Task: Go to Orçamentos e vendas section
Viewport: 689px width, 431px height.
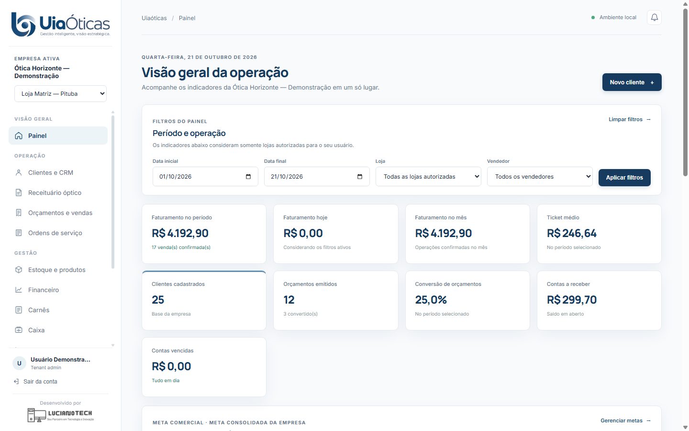Action: 58,213
